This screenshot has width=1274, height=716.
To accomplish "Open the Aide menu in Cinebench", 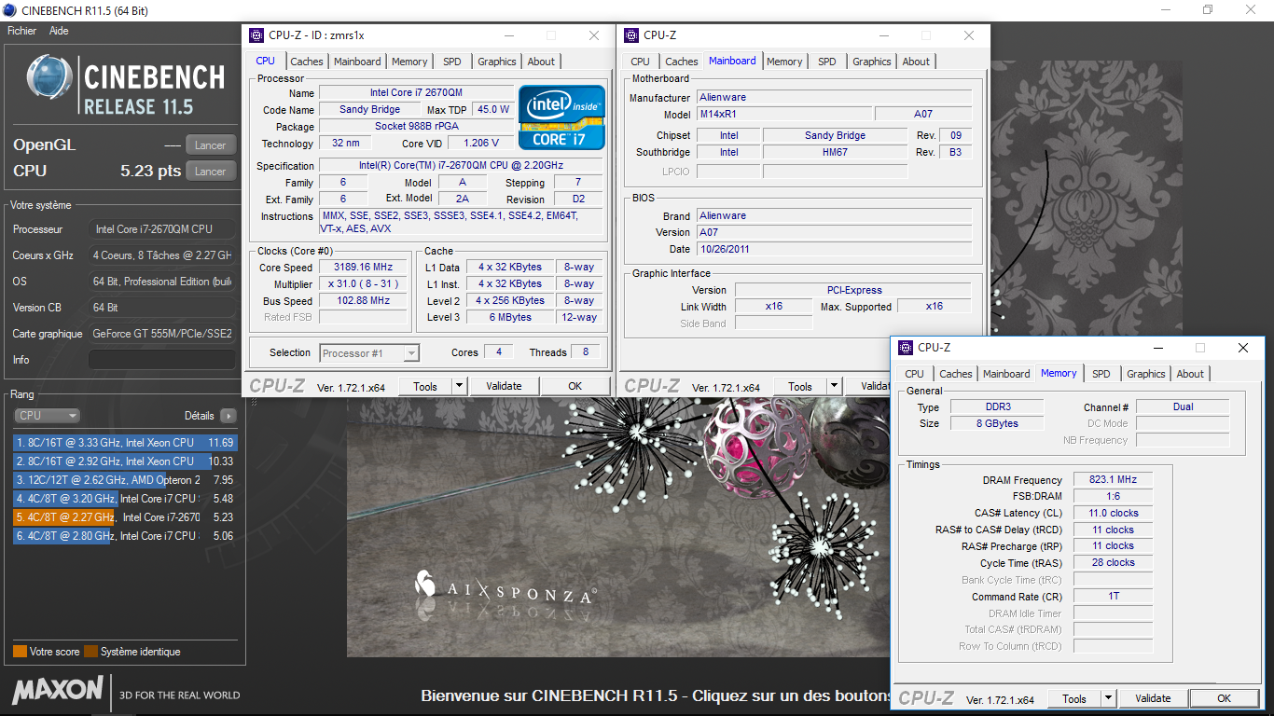I will click(x=59, y=31).
